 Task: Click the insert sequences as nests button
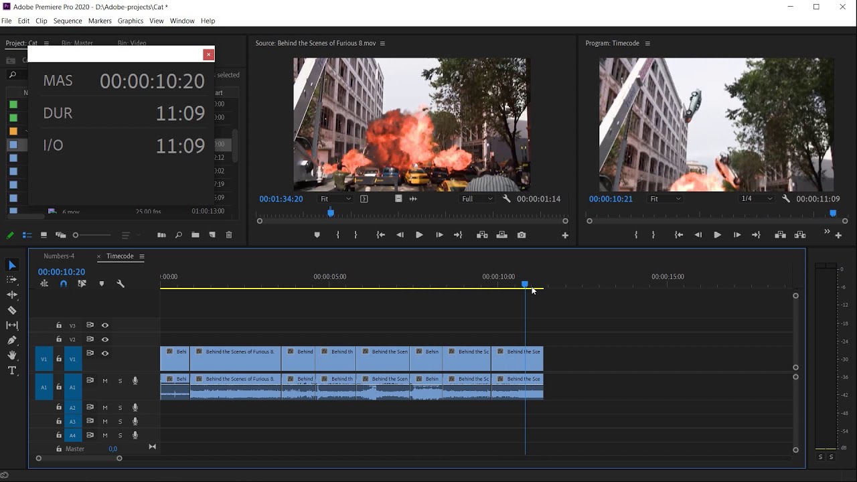[44, 284]
